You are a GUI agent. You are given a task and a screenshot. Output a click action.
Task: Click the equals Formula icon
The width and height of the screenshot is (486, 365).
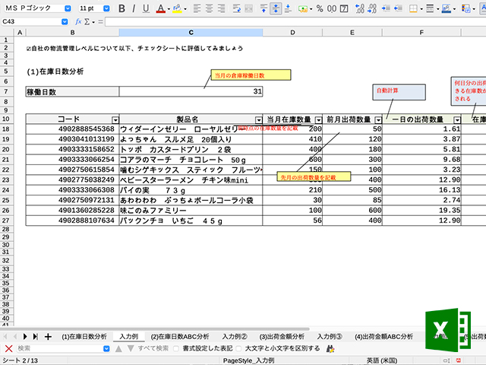100,21
